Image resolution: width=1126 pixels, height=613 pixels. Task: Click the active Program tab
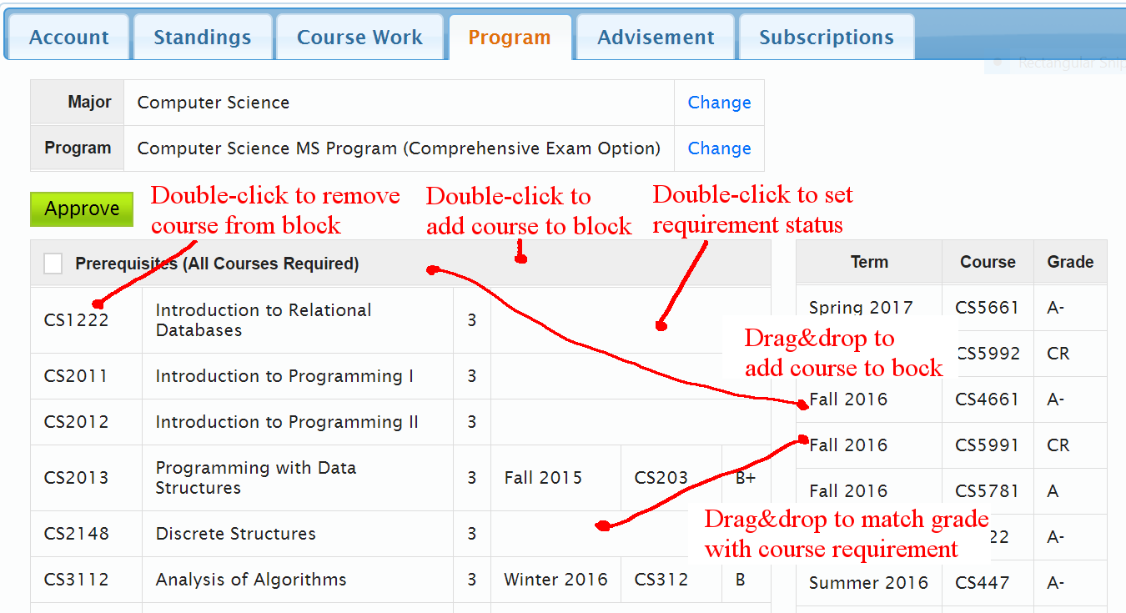click(x=510, y=38)
